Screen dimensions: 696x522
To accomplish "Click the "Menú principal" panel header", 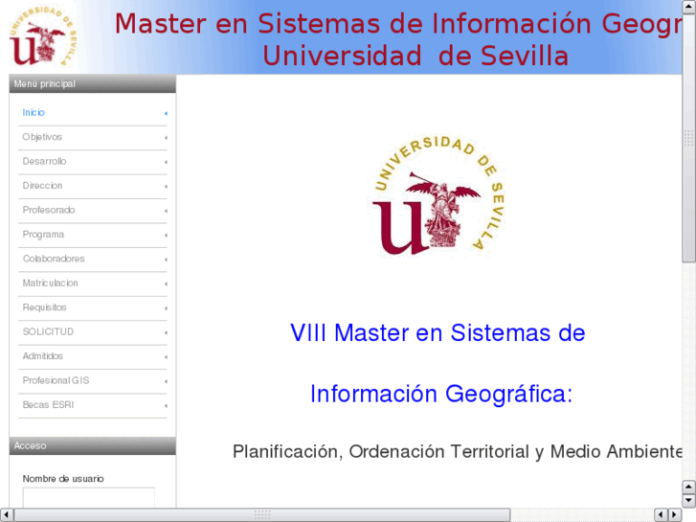I will click(x=92, y=83).
